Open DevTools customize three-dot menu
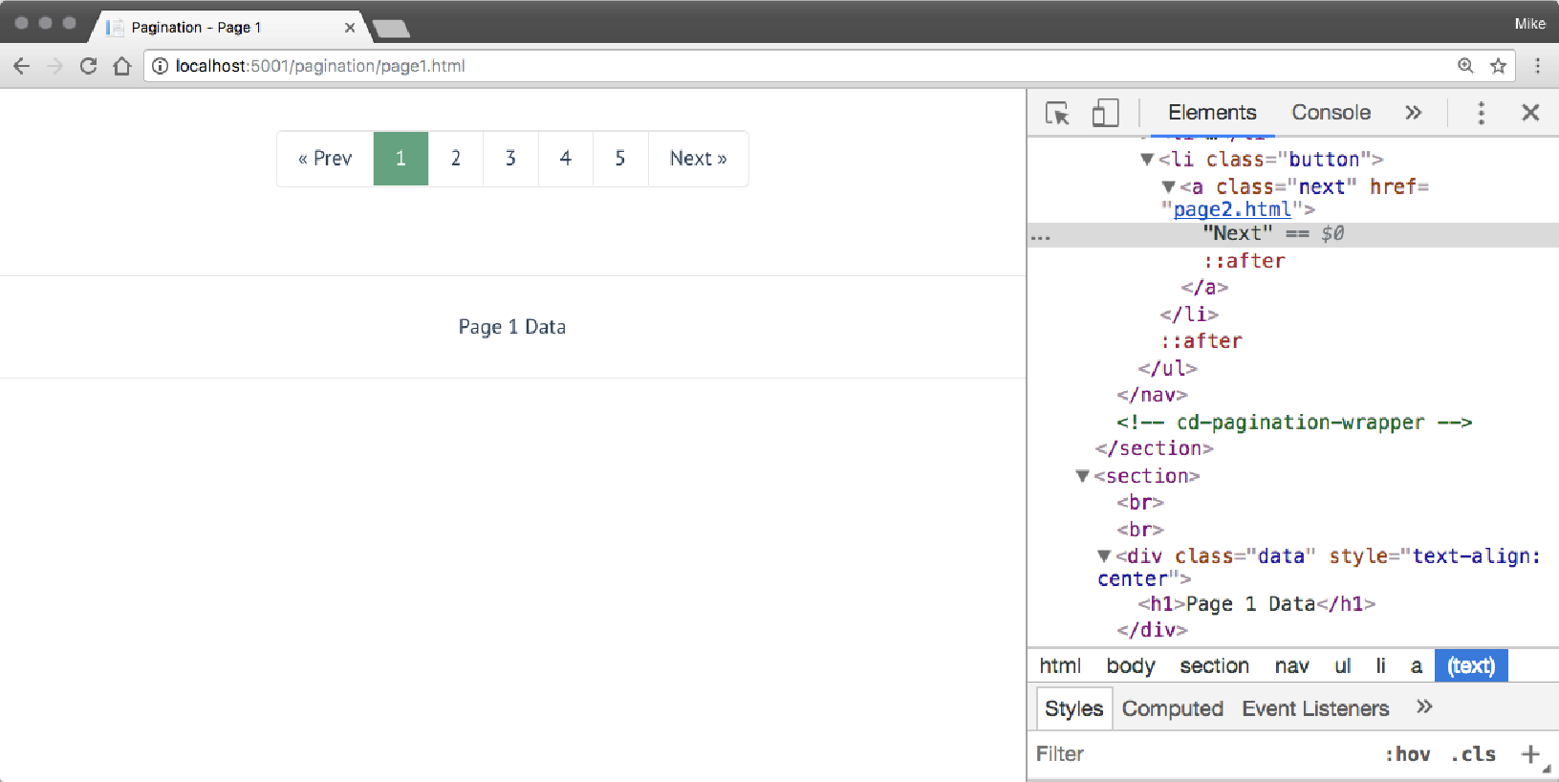 1481,113
